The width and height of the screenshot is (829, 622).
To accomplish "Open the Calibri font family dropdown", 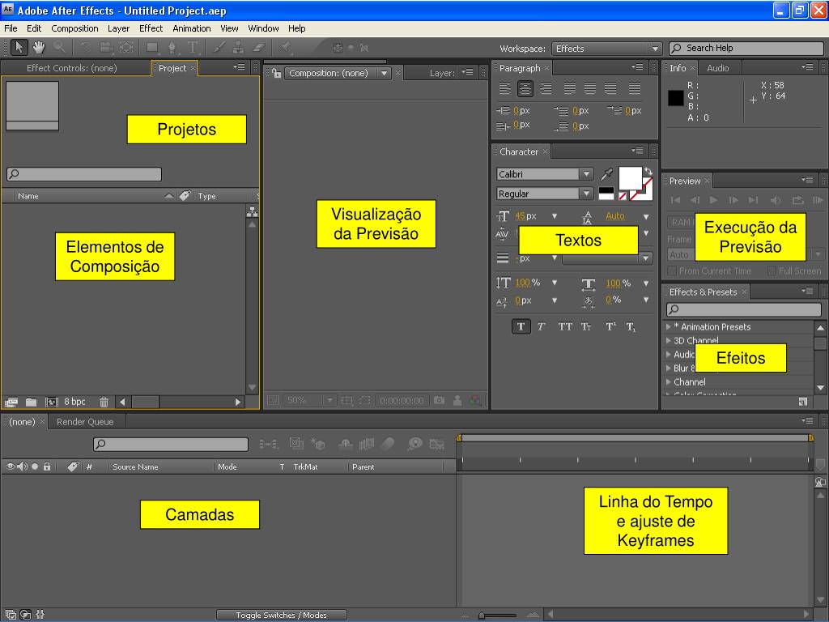I will tap(545, 174).
